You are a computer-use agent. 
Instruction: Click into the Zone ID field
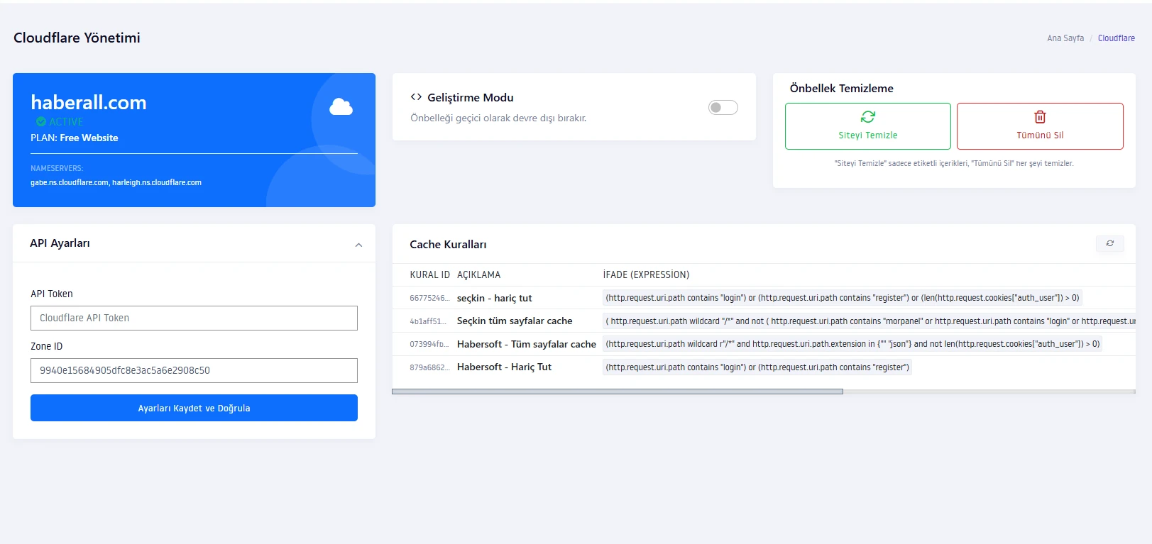[x=194, y=370]
